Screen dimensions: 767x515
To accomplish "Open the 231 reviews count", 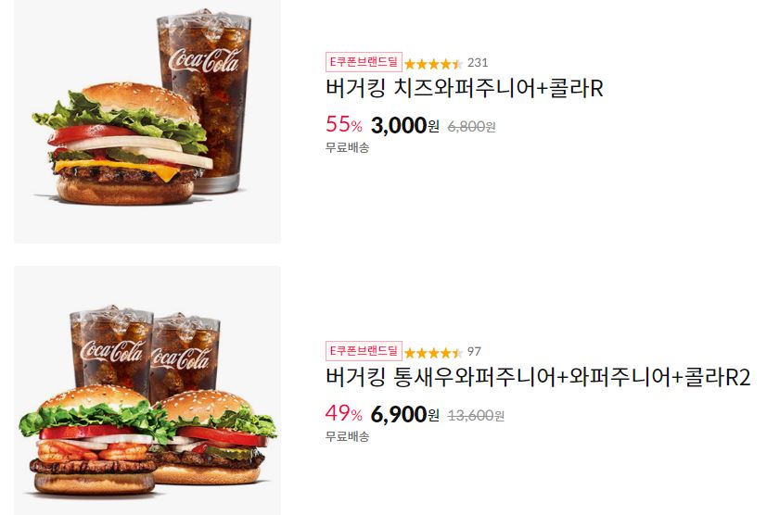I will [x=478, y=63].
